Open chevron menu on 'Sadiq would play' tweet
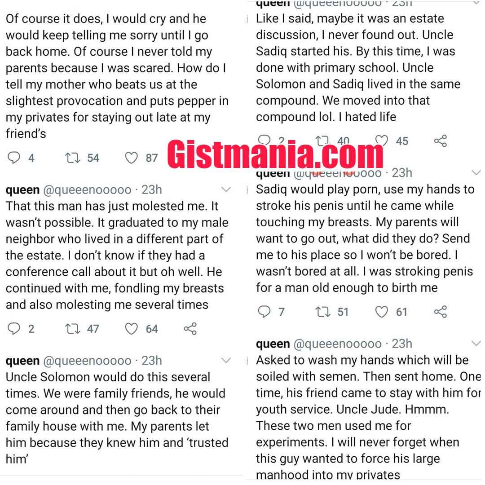 point(476,172)
